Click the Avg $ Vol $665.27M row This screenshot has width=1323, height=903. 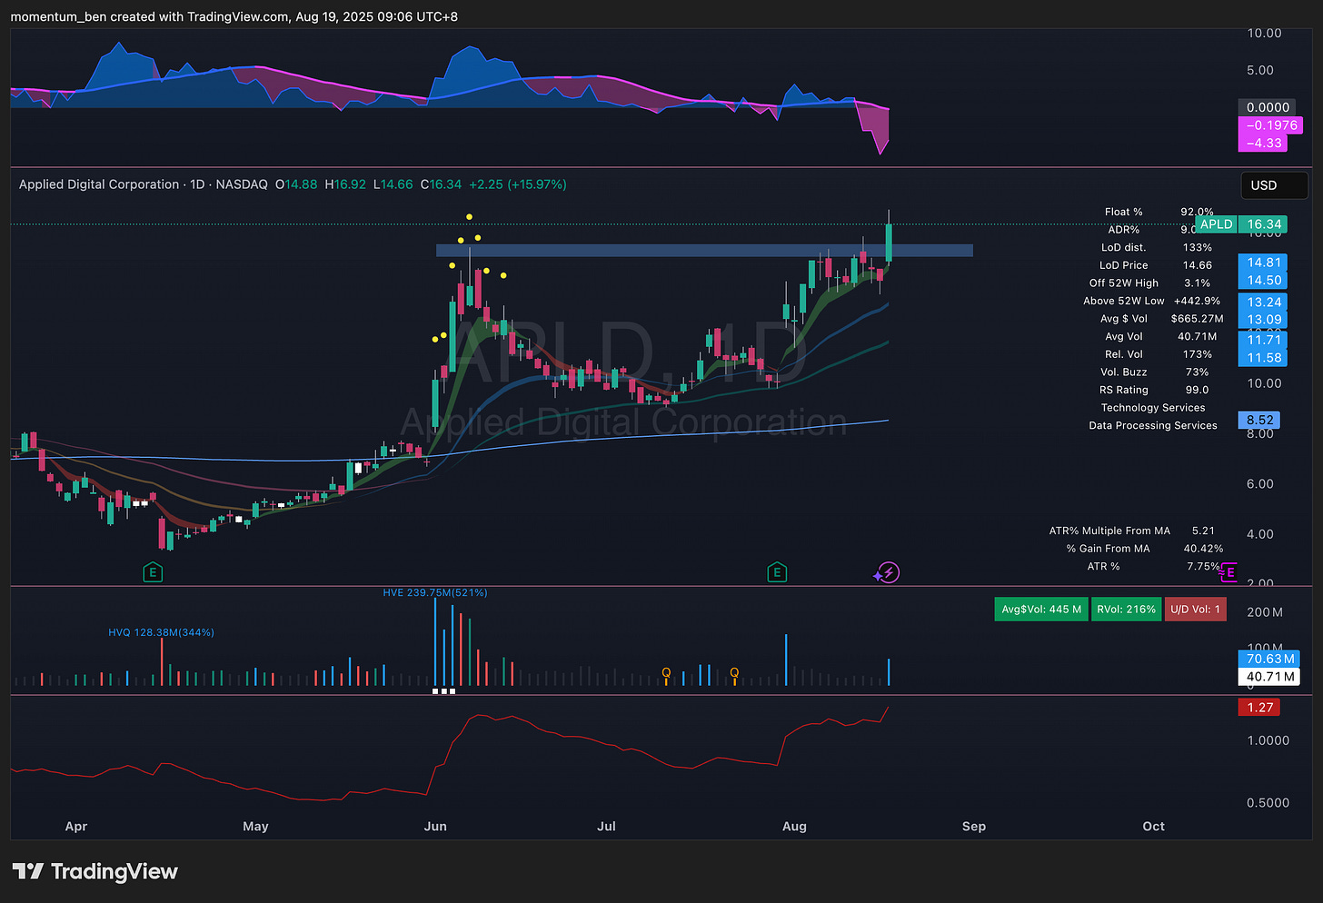click(x=1161, y=319)
